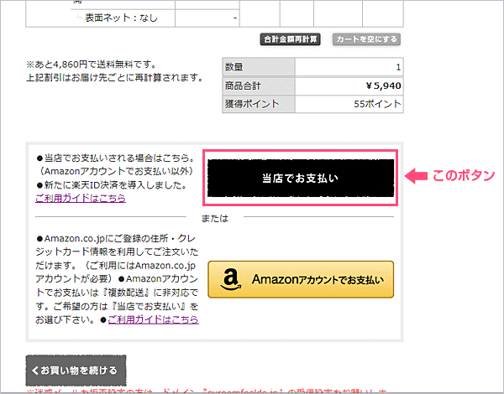Click the 数量 label cell
The width and height of the screenshot is (504, 394).
[259, 67]
